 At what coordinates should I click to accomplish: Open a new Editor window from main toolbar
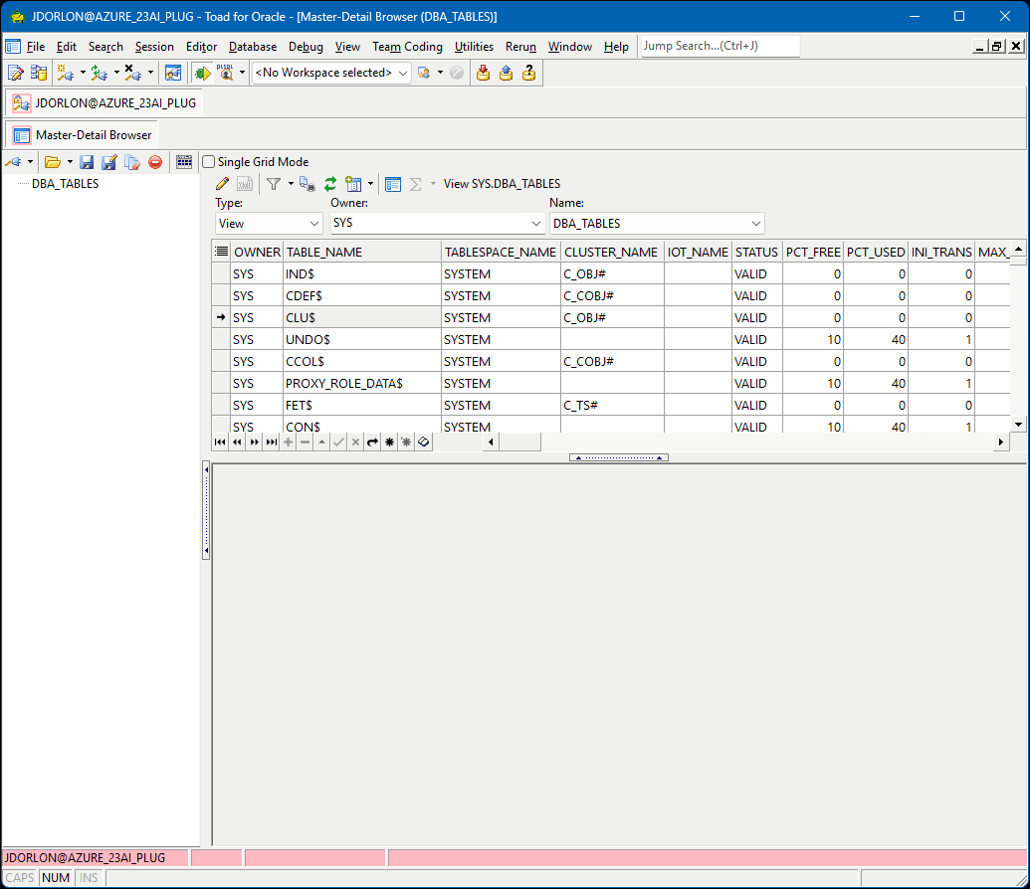[15, 73]
